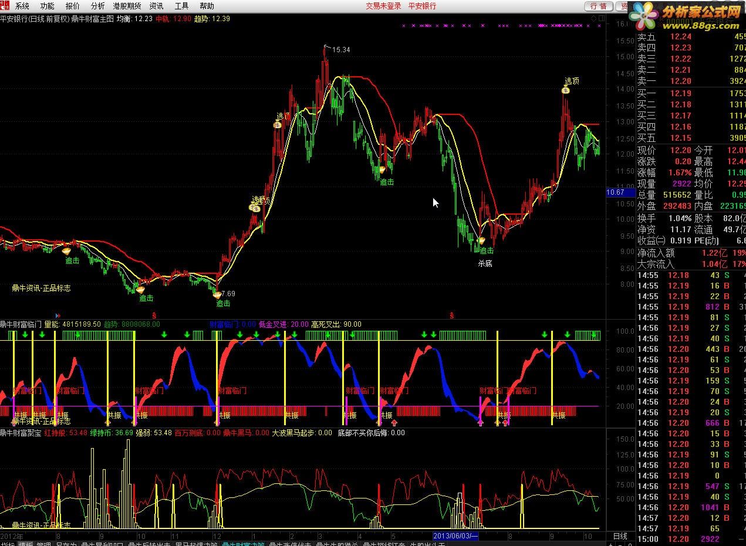Click the 杀底 diamond marker near 9.50

click(x=482, y=240)
